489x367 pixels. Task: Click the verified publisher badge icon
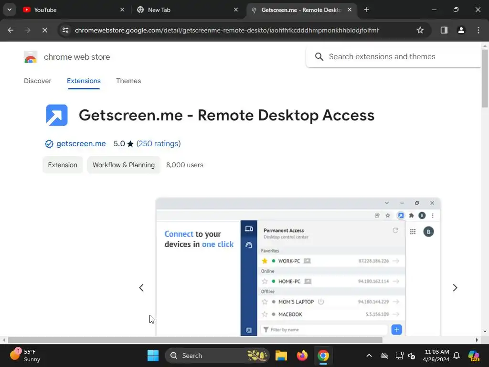pyautogui.click(x=49, y=143)
